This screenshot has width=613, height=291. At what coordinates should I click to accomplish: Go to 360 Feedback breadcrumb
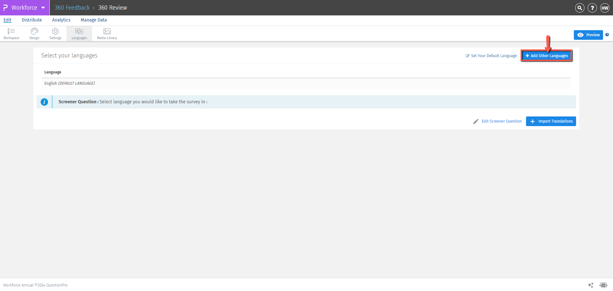tap(72, 8)
